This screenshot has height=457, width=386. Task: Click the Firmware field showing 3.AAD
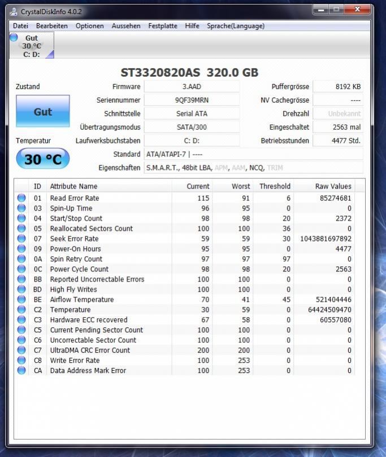[x=192, y=86]
